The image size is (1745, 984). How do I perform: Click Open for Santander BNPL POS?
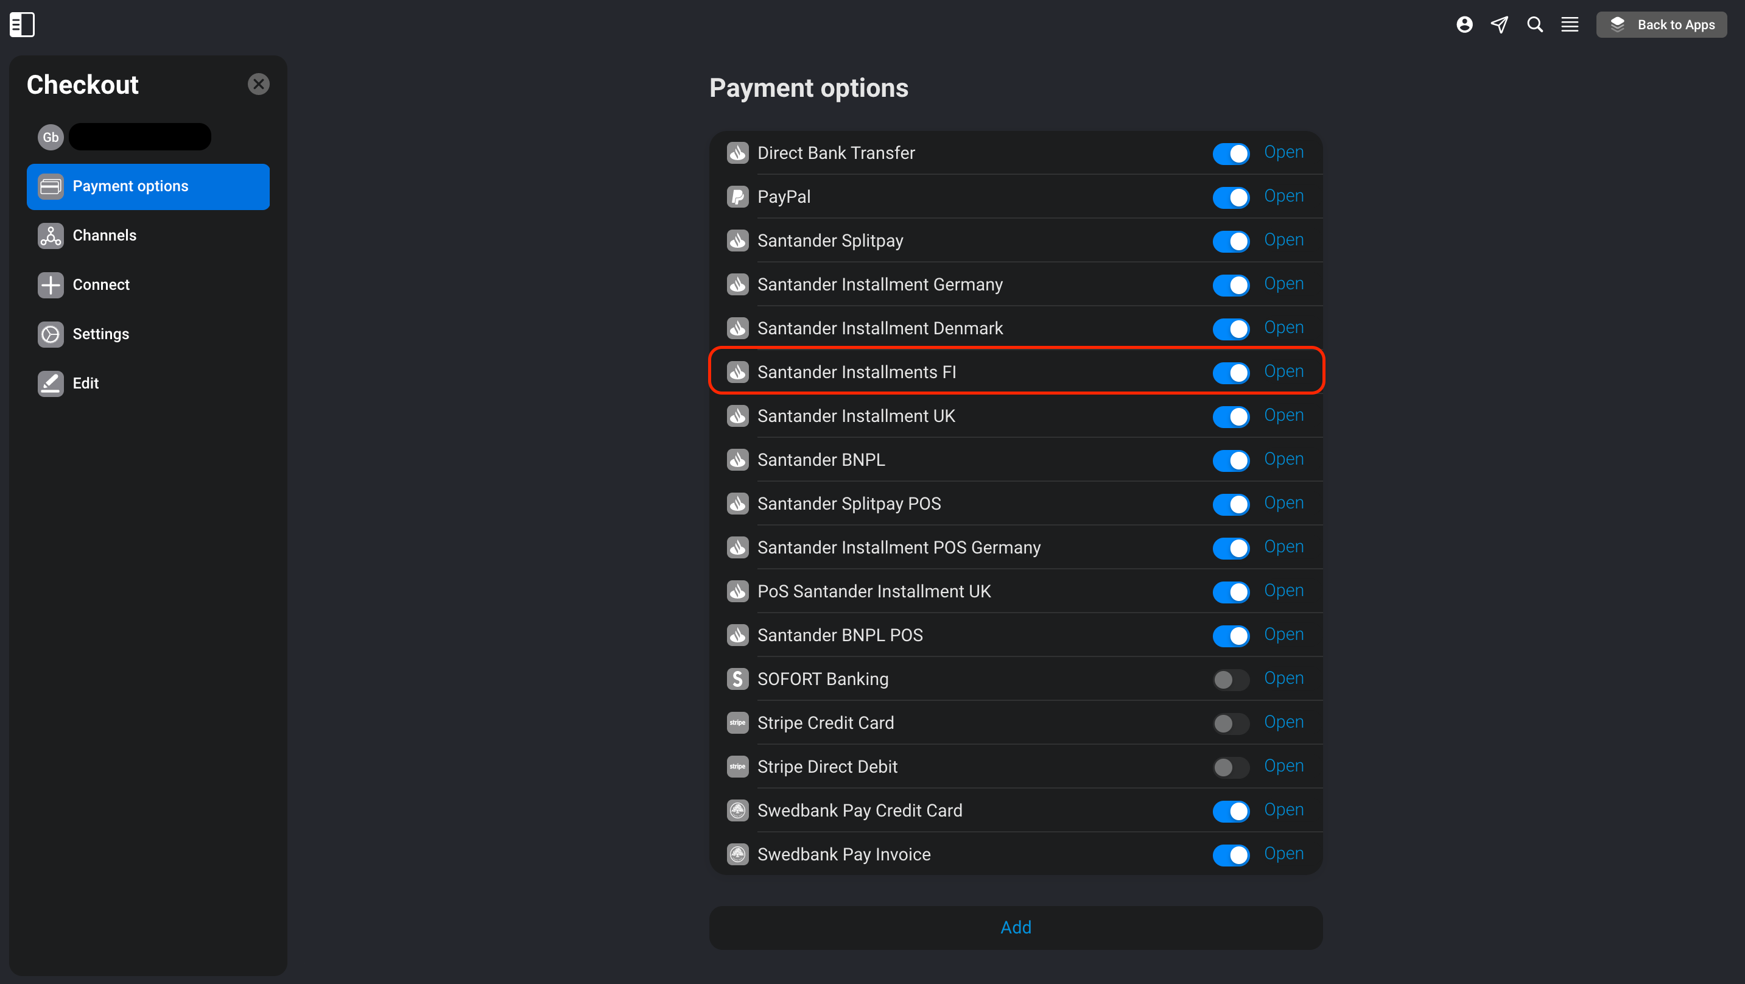click(1283, 635)
